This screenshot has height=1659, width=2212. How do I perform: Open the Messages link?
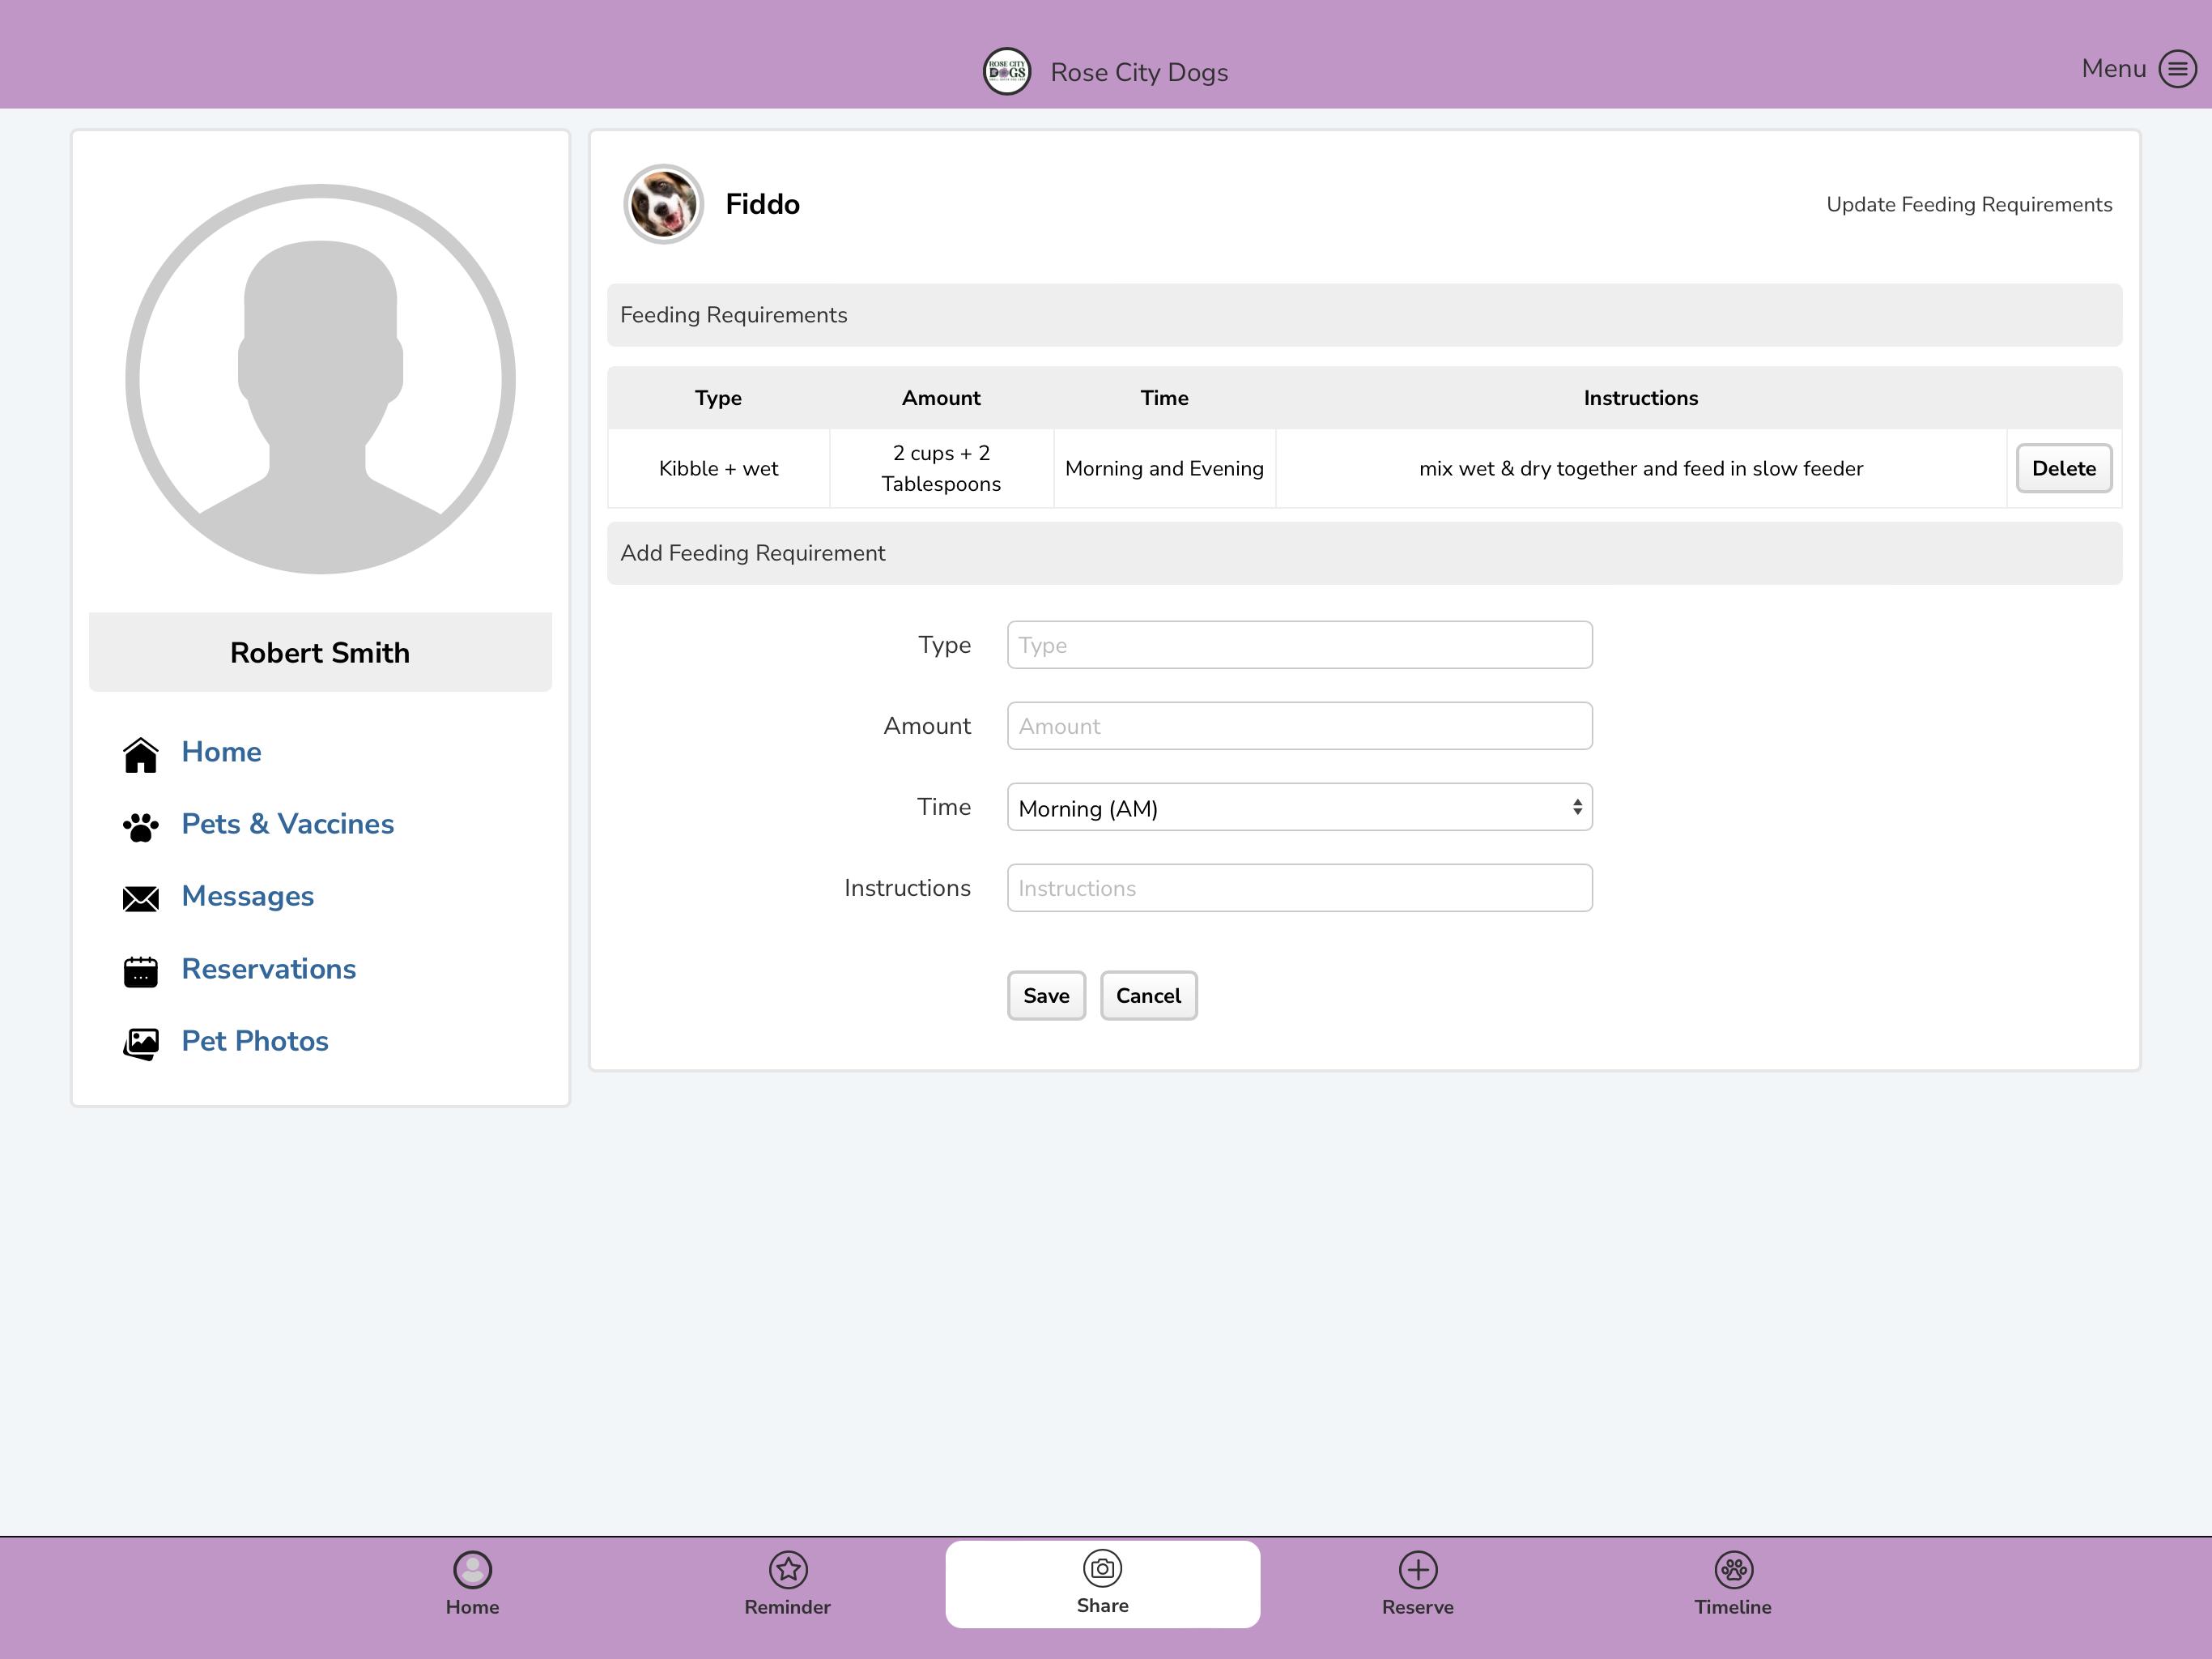248,897
